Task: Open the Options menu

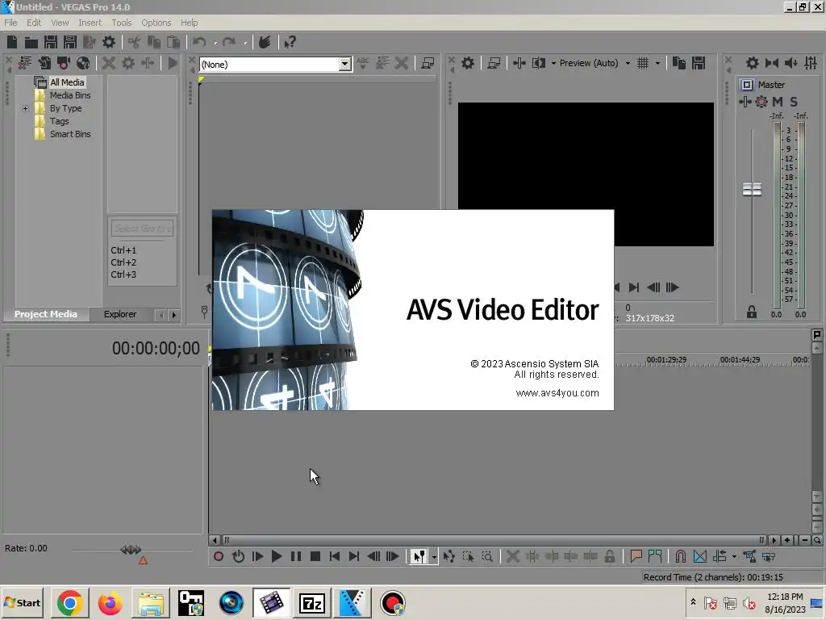Action: [x=156, y=23]
